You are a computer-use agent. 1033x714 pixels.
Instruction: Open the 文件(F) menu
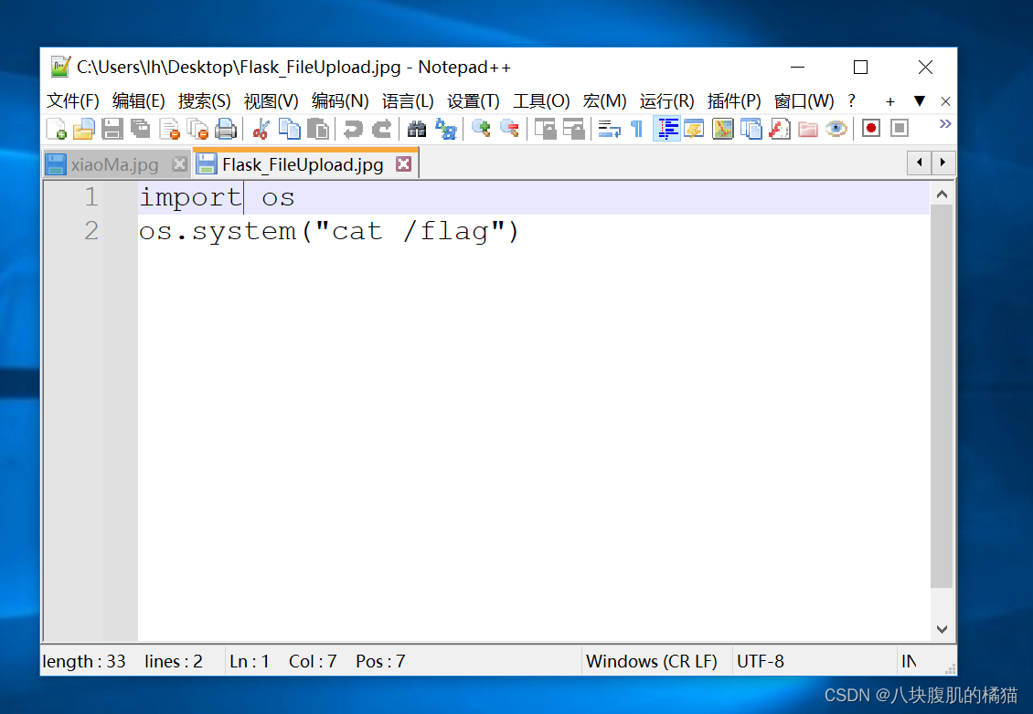tap(72, 100)
